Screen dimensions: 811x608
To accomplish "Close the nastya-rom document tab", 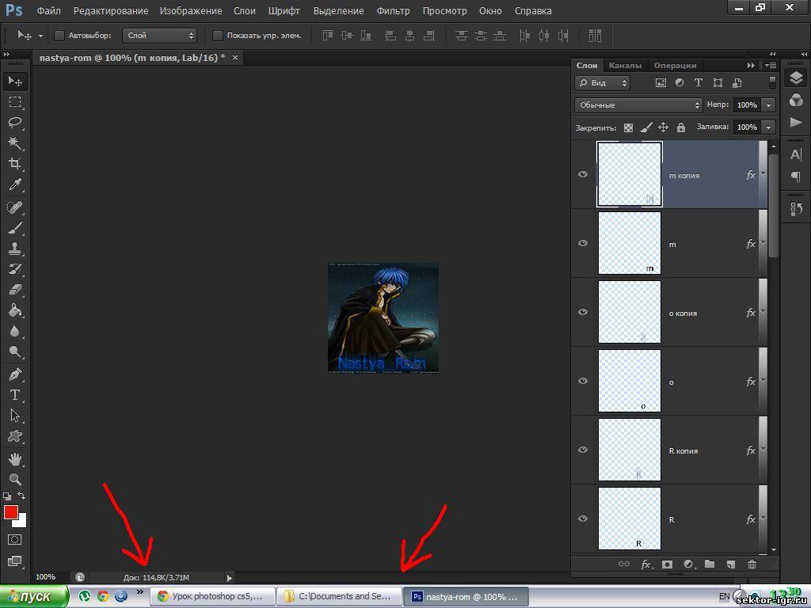I will 234,57.
